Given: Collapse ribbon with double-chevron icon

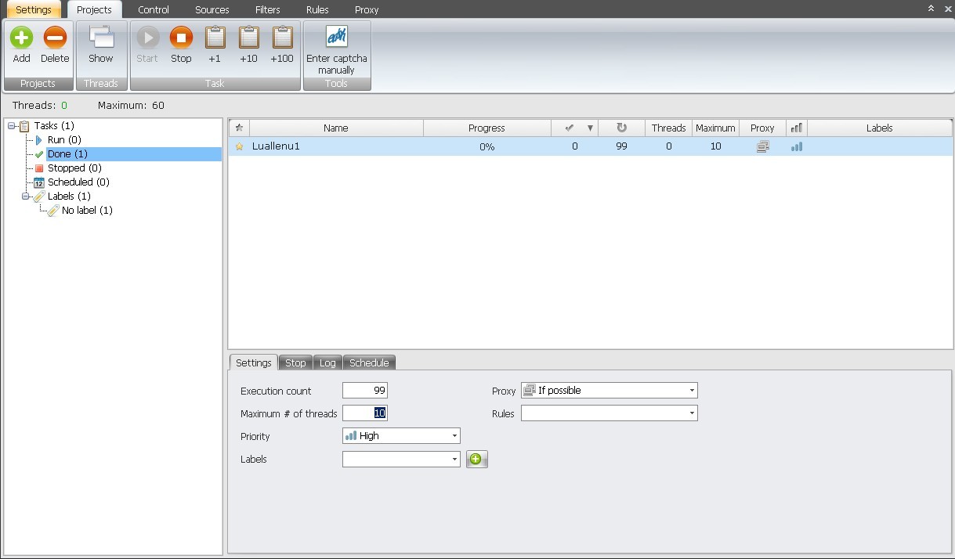Looking at the screenshot, I should [x=931, y=9].
